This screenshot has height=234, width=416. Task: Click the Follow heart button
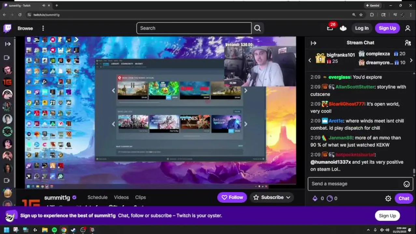pos(232,197)
